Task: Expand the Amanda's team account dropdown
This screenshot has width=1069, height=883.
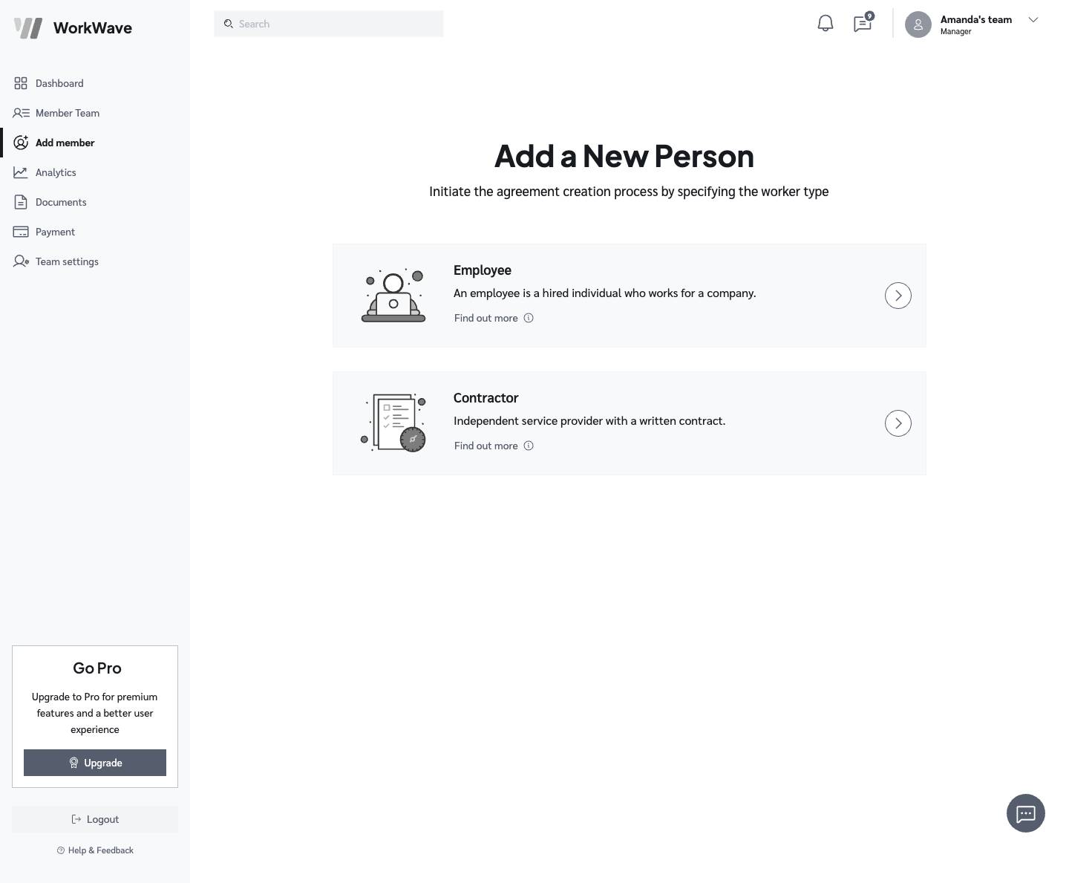Action: pos(1033,20)
